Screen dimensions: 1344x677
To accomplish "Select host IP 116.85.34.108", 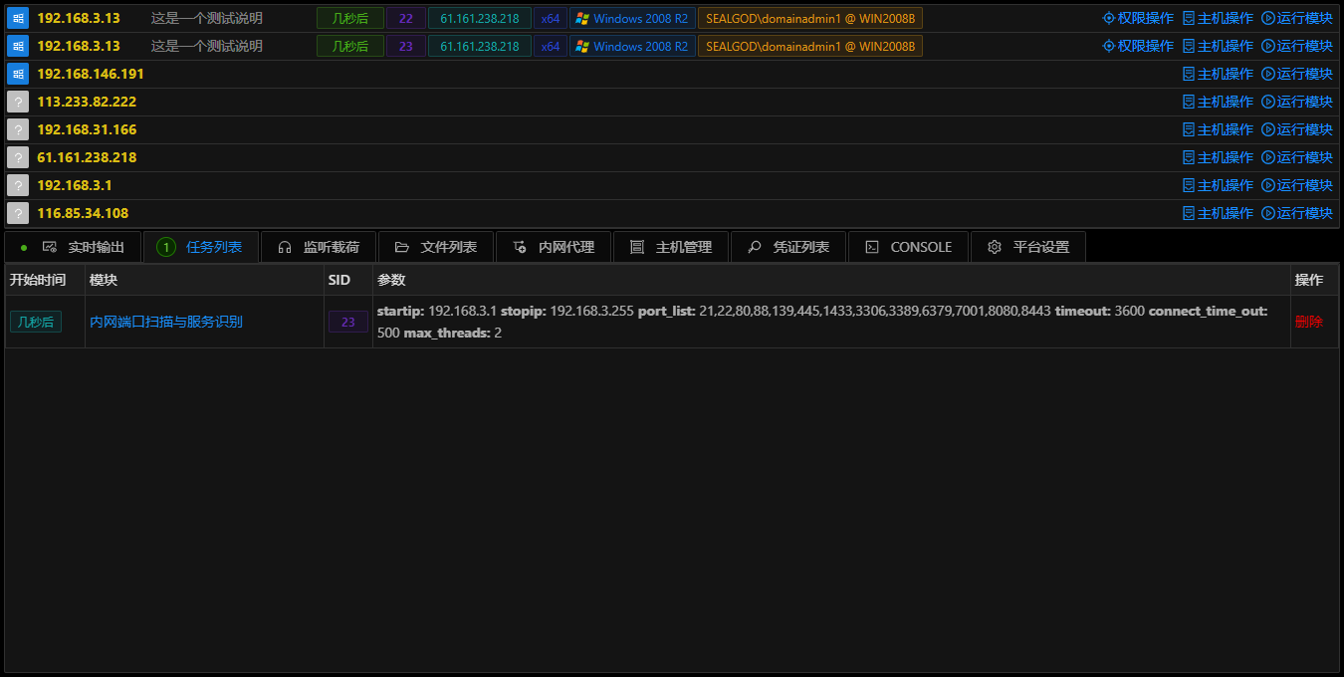I will (x=83, y=213).
